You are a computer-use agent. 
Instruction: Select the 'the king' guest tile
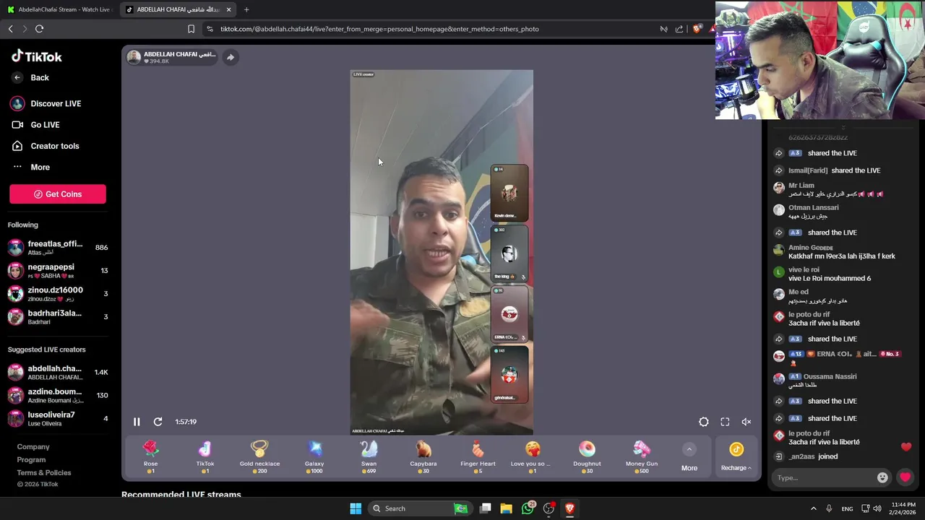pos(509,253)
